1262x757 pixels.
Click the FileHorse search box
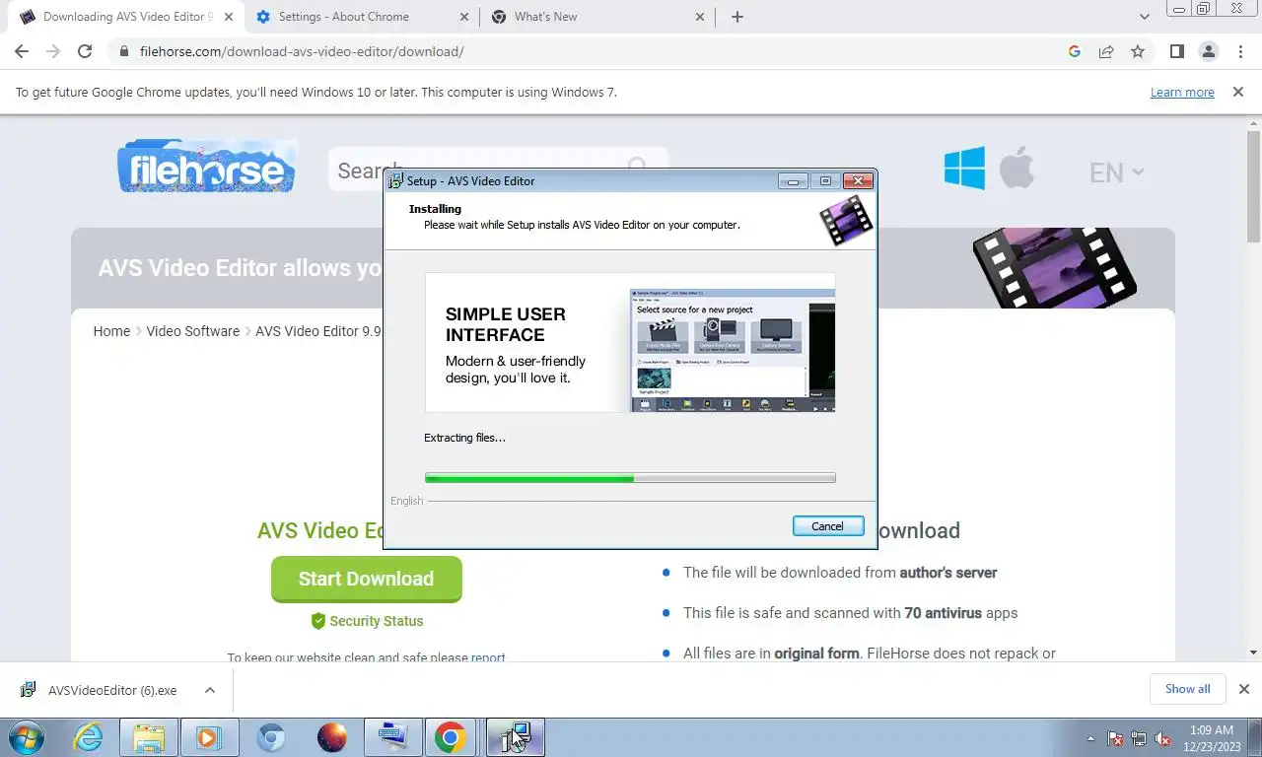click(498, 170)
